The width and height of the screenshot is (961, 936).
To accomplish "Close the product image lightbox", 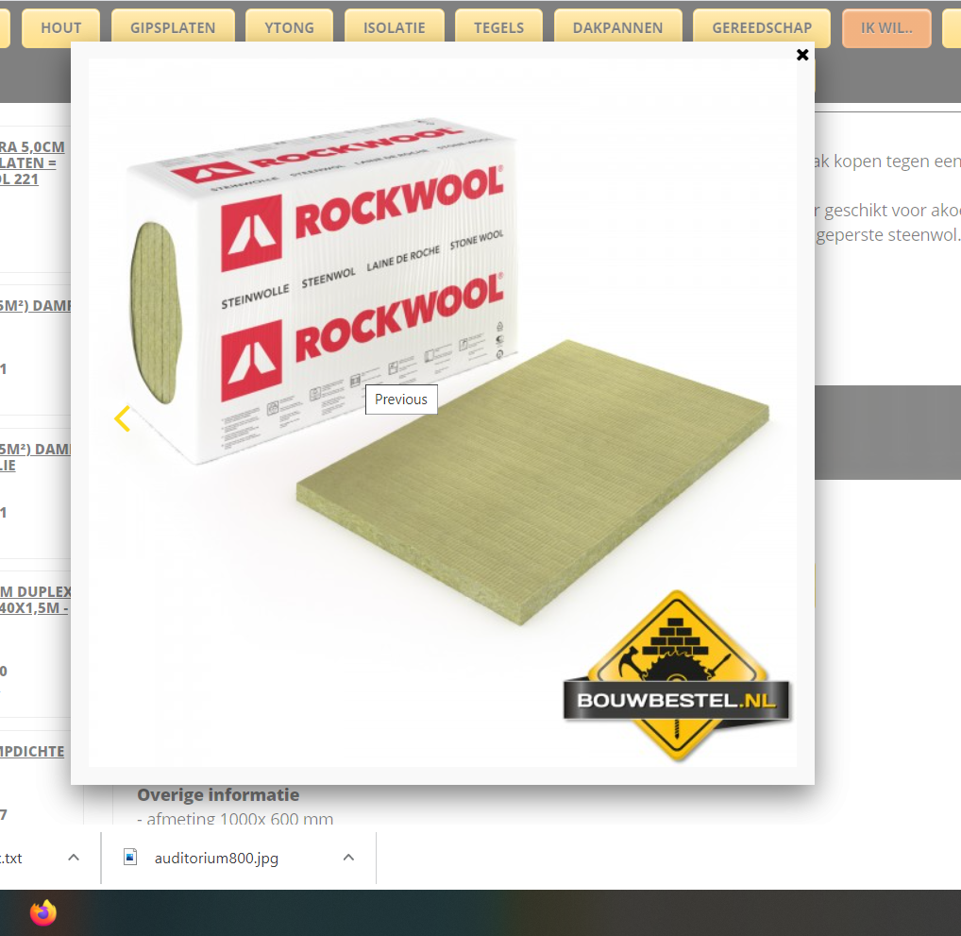I will click(802, 55).
